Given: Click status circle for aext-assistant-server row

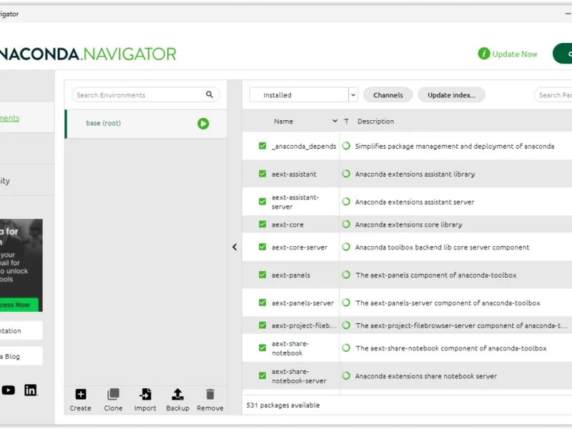Looking at the screenshot, I should click(346, 202).
